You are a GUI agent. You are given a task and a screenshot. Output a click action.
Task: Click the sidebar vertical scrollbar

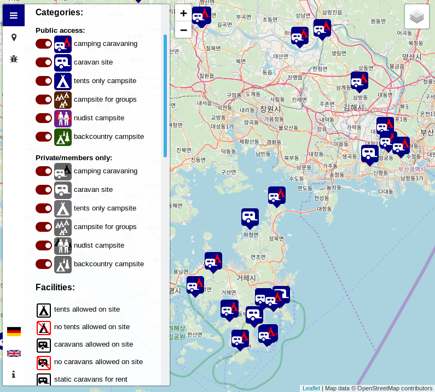click(165, 96)
